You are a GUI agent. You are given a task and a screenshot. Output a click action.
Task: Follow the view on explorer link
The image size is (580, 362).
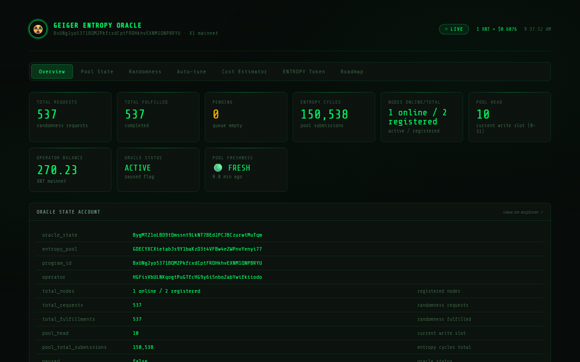[523, 212]
